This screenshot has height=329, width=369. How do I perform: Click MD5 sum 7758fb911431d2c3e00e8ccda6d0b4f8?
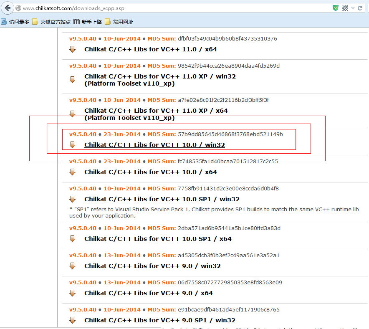click(x=228, y=188)
